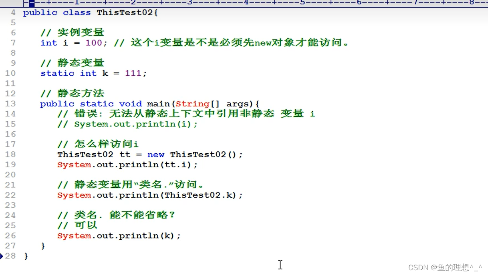Viewport: 488px width, 275px height.
Task: Click the comment 可以 on line 25
Action: pyautogui.click(x=85, y=225)
